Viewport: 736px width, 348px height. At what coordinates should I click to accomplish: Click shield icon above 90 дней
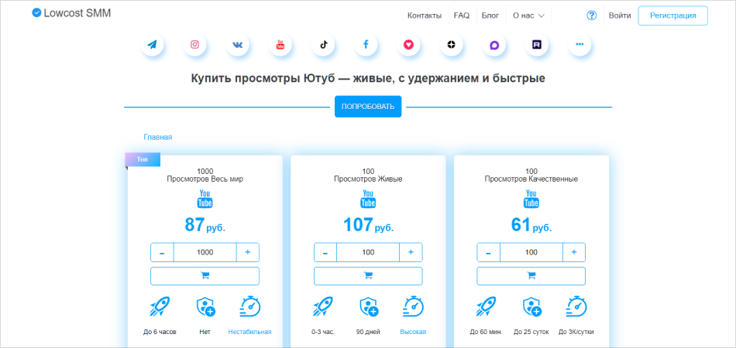click(x=369, y=307)
